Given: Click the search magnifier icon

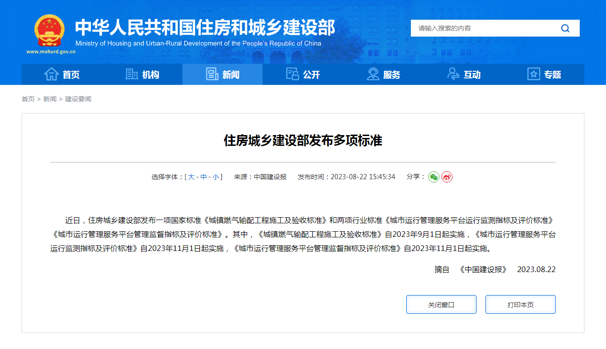Looking at the screenshot, I should [565, 28].
